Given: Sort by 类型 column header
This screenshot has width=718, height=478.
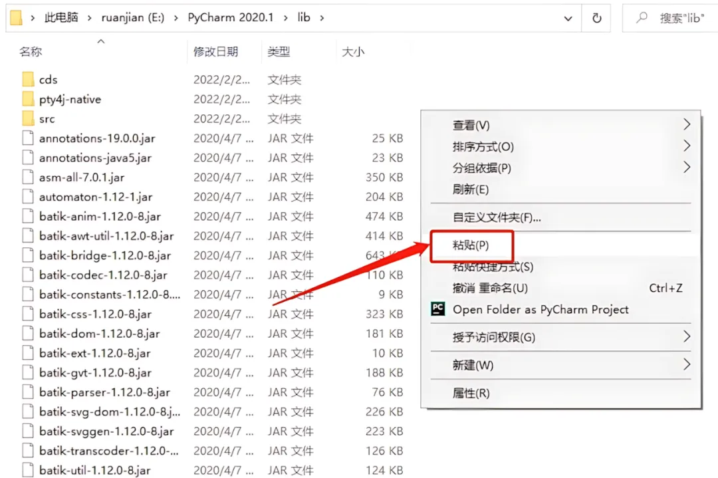Looking at the screenshot, I should pos(279,52).
